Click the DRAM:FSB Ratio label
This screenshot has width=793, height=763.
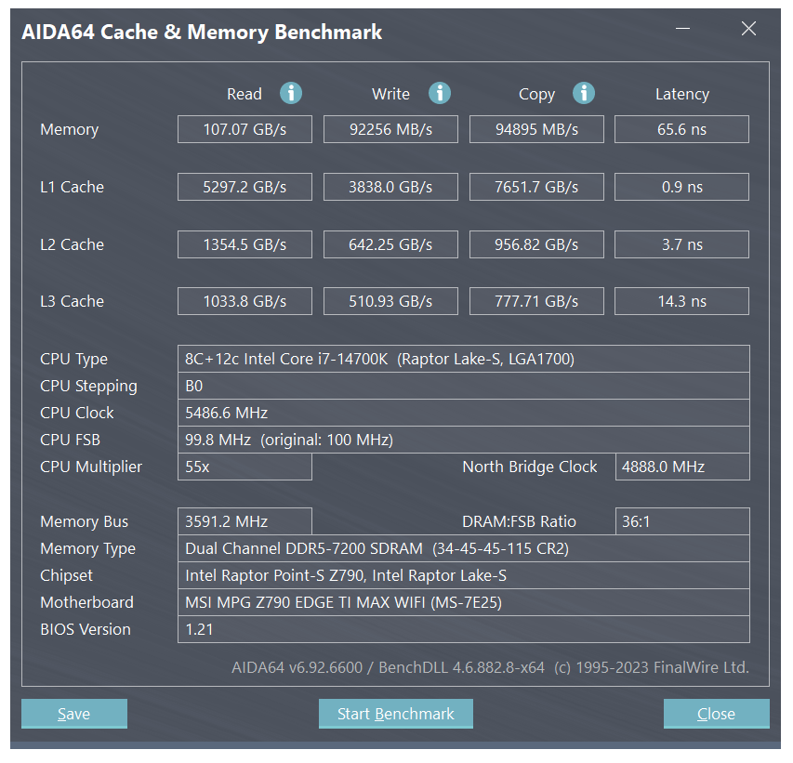pyautogui.click(x=519, y=521)
